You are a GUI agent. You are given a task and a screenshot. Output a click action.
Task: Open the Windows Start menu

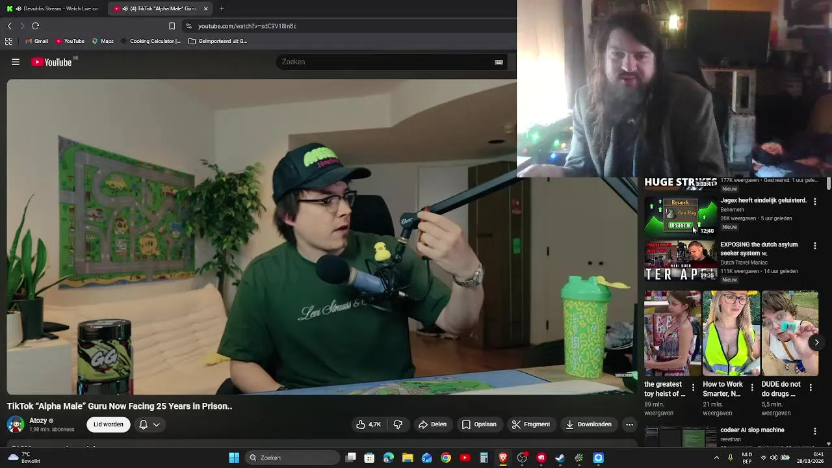click(x=234, y=458)
